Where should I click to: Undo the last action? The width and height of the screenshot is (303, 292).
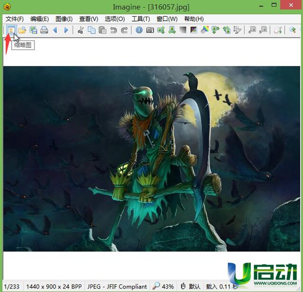pyautogui.click(x=114, y=30)
